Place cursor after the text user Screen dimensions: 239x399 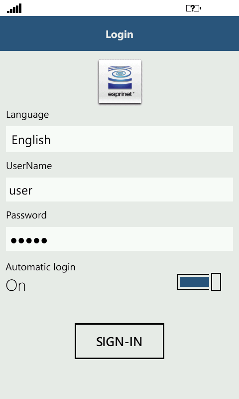point(33,191)
